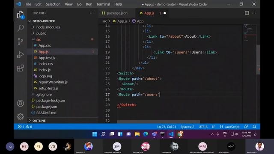This screenshot has width=274, height=154.
Task: Open the Help menu
Action: pos(118,4)
